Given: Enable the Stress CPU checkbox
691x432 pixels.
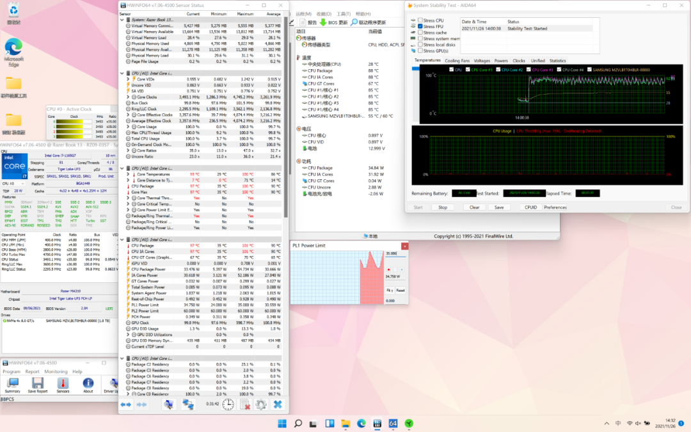Looking at the screenshot, I should [x=420, y=20].
